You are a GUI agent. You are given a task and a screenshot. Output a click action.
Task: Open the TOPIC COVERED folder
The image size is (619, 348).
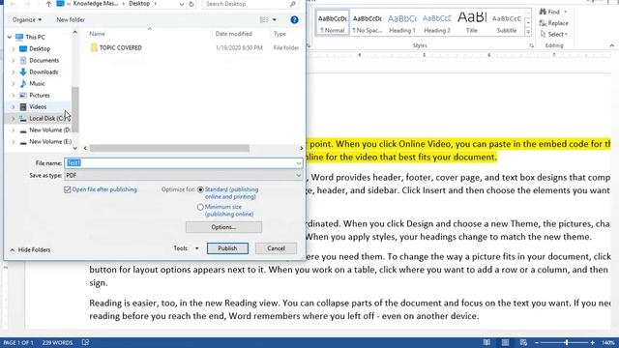(120, 47)
